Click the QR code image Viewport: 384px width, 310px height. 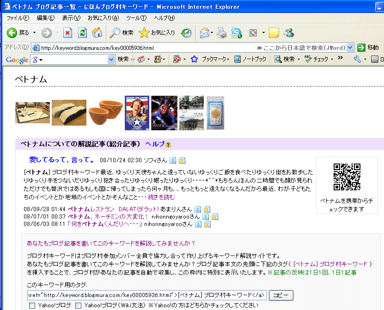347,177
